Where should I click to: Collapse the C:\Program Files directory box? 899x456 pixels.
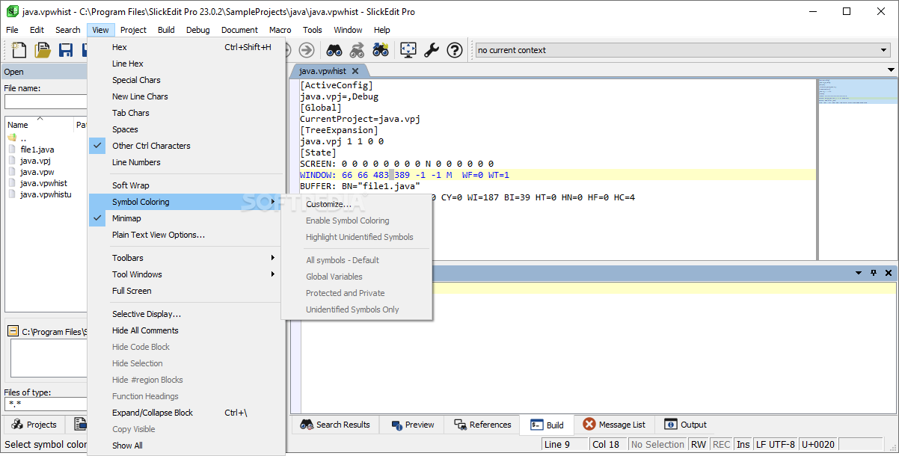click(x=13, y=331)
